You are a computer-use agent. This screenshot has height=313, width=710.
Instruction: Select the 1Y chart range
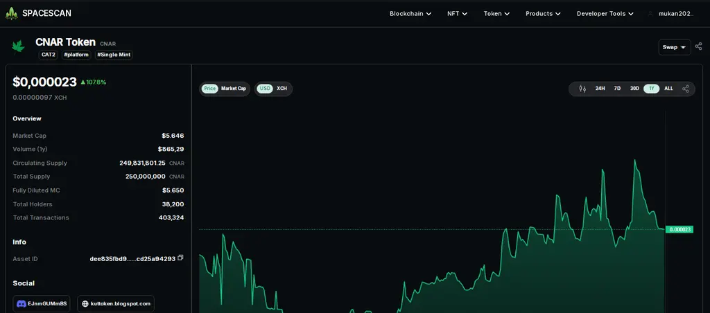click(652, 89)
